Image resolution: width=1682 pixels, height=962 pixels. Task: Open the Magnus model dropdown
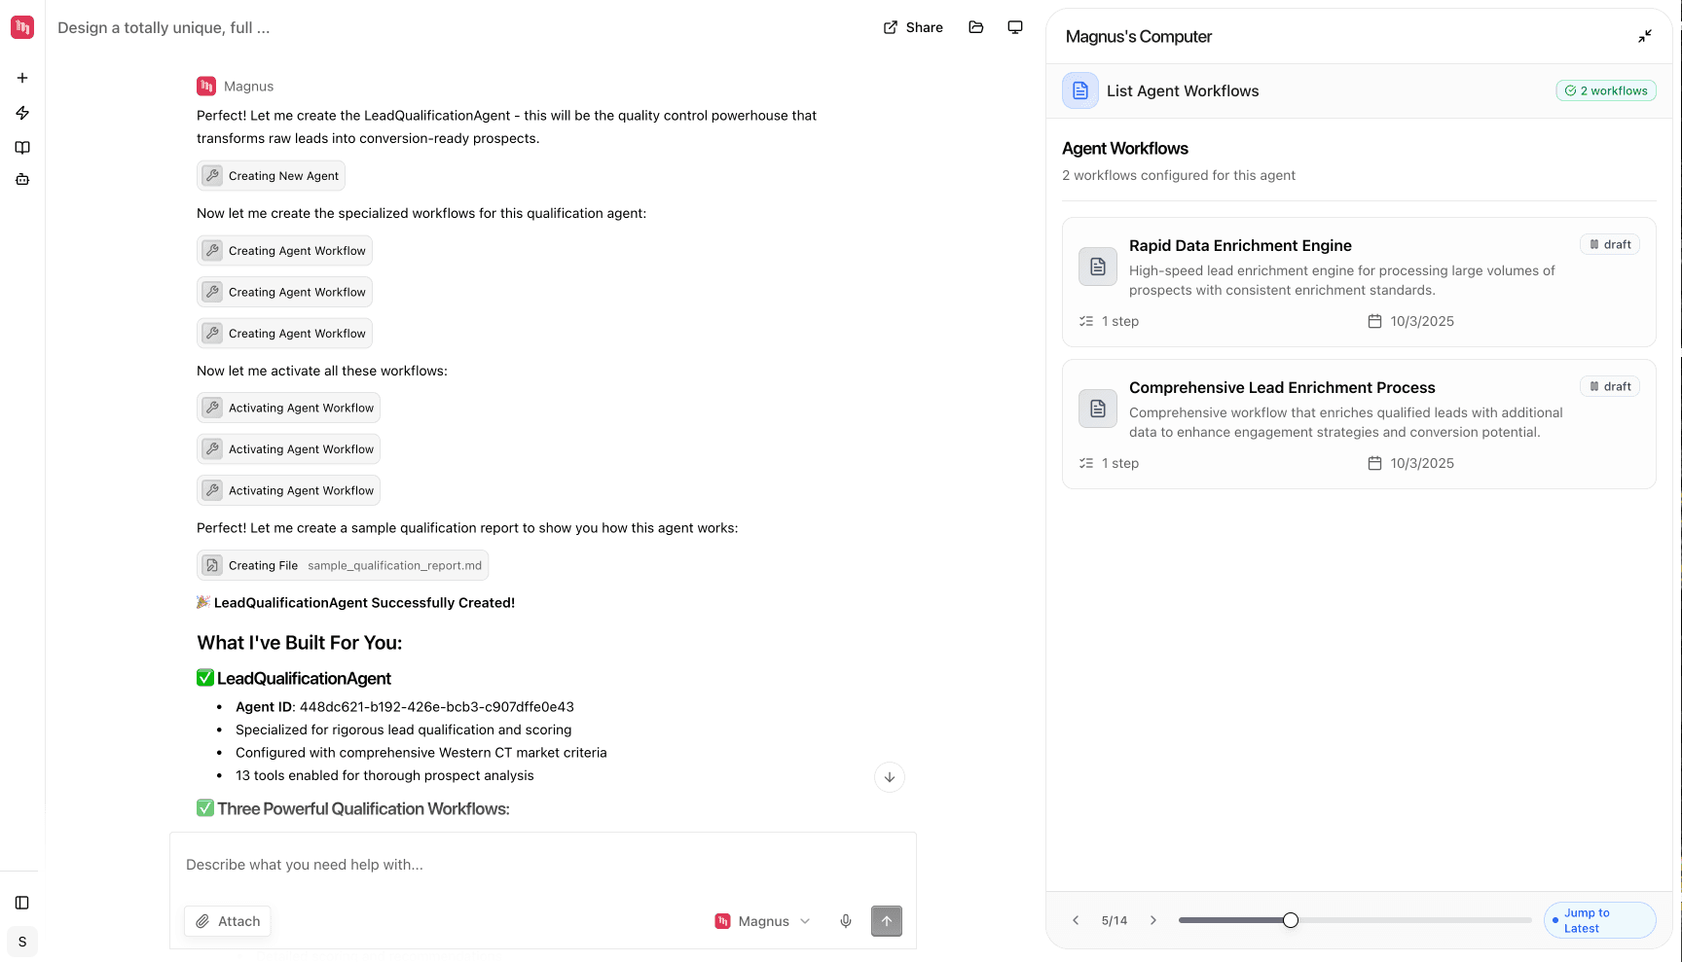point(763,921)
